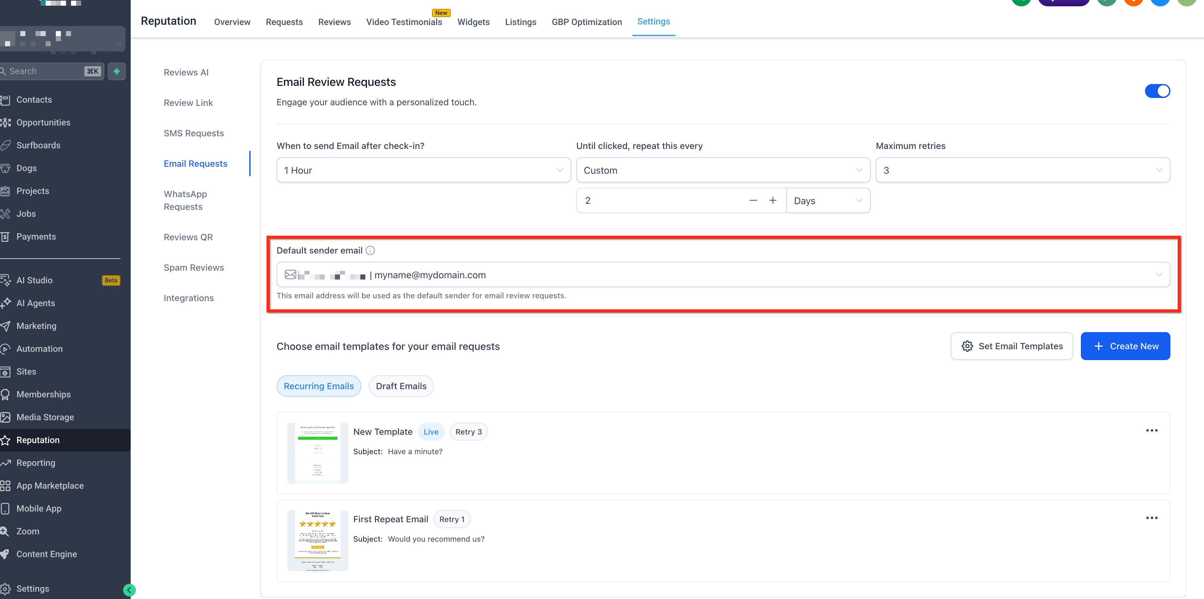This screenshot has height=599, width=1204.
Task: Select the Settings tab
Action: pos(653,22)
